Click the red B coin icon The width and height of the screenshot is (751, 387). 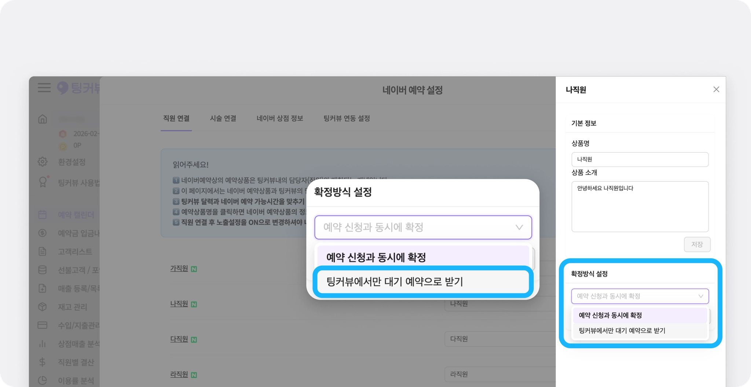[63, 134]
